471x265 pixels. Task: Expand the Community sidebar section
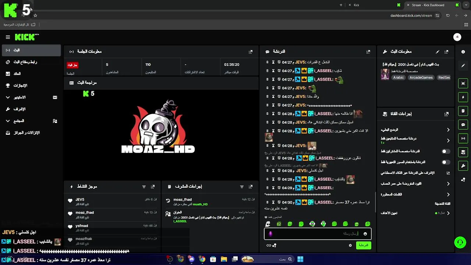point(31,121)
